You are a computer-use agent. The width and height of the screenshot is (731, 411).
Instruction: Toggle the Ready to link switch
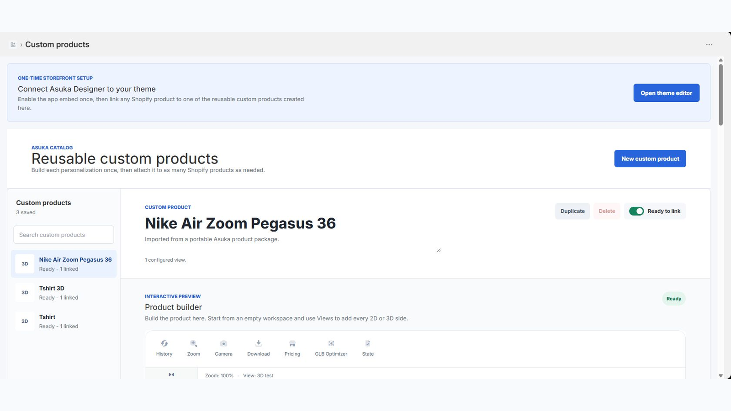click(636, 211)
